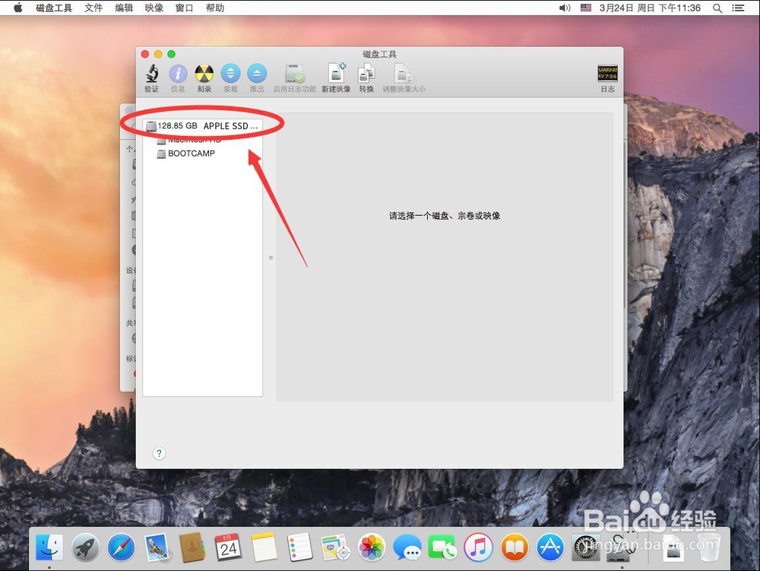Viewport: 760px width, 571px height.
Task: Open Contacts from the Dock
Action: pos(192,547)
